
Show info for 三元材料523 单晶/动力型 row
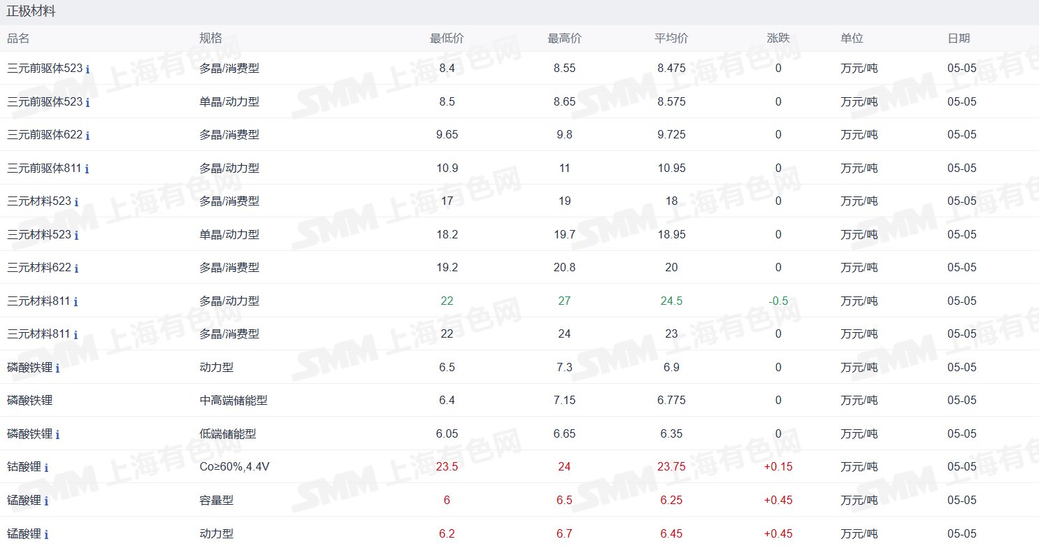click(76, 236)
